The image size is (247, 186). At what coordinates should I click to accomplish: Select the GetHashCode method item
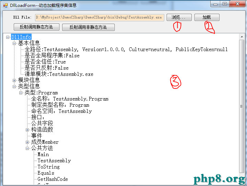pos(53,179)
